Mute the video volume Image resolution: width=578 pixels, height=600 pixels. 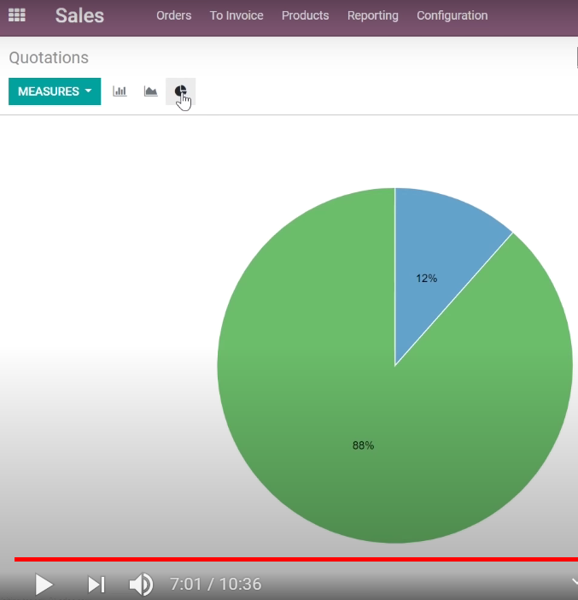(141, 585)
